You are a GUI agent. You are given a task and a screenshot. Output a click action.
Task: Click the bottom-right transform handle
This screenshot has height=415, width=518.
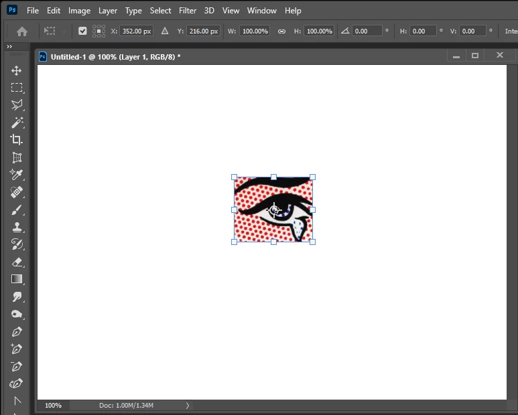tap(312, 242)
